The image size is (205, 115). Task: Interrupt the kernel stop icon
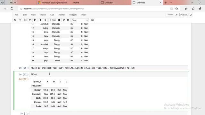pyautogui.click(x=59, y=20)
